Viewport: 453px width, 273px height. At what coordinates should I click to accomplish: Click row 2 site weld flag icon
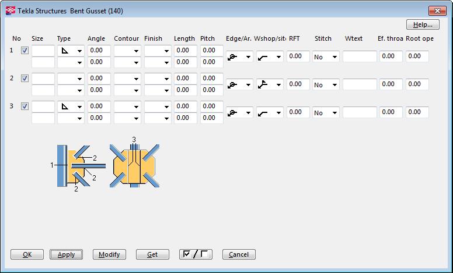tap(263, 84)
